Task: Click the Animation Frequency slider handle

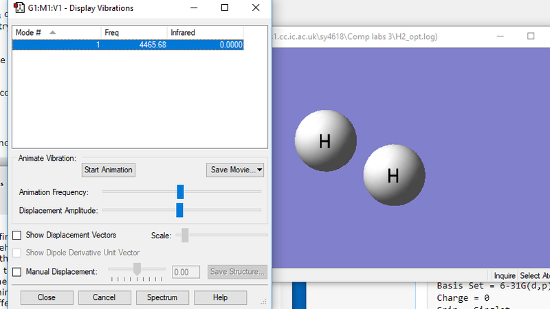Action: [180, 192]
